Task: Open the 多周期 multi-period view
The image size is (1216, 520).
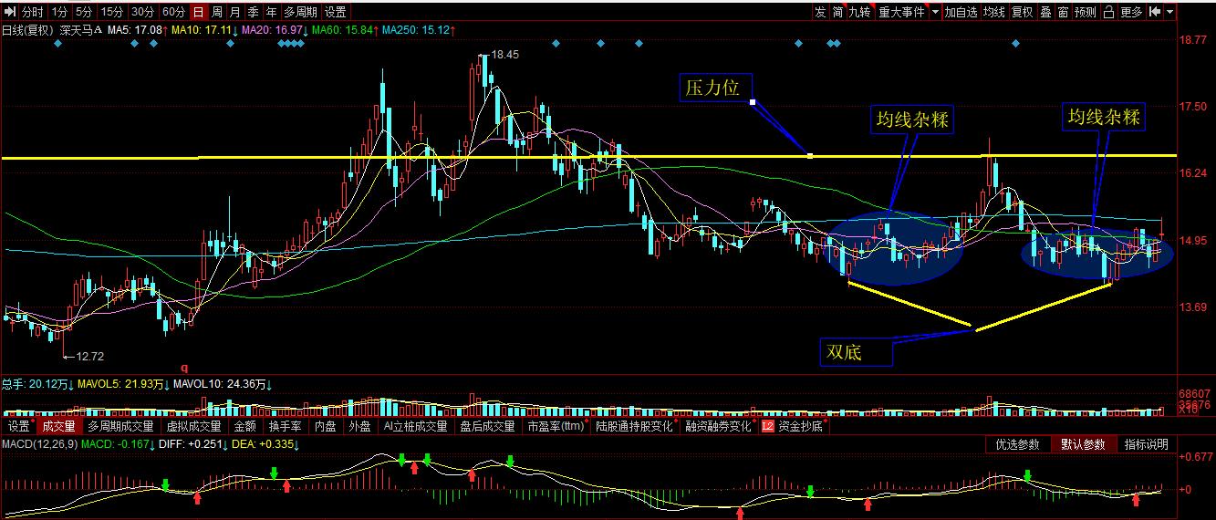Action: (x=300, y=12)
